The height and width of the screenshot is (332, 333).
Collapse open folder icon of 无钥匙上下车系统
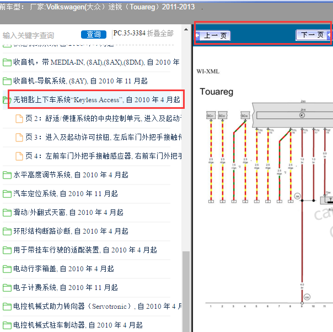(7, 100)
